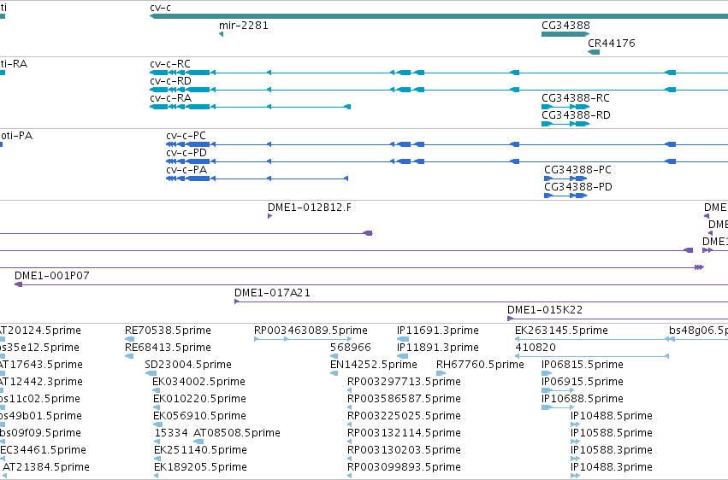Pick the EK263145.5prime EST label
This screenshot has width=728, height=480.
coord(561,331)
